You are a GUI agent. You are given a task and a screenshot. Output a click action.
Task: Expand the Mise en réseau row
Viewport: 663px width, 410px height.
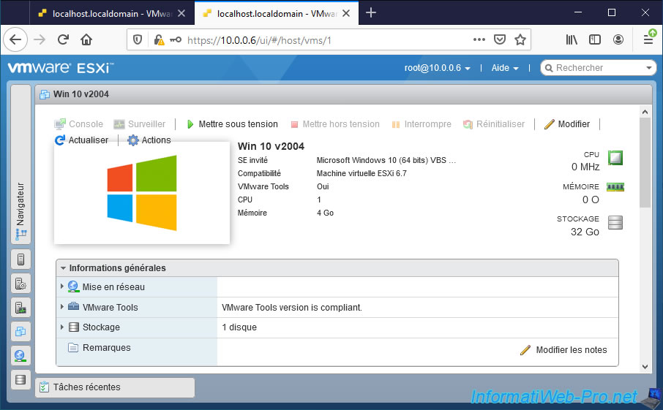pos(62,287)
